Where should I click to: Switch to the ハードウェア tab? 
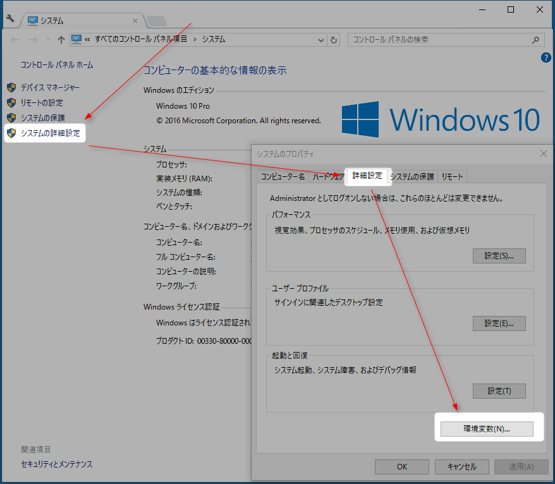[328, 176]
